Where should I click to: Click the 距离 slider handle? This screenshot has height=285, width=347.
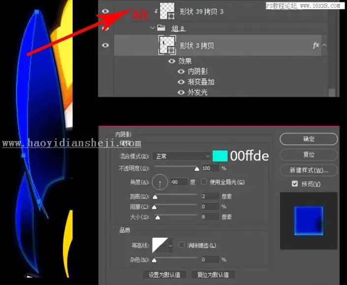155,197
